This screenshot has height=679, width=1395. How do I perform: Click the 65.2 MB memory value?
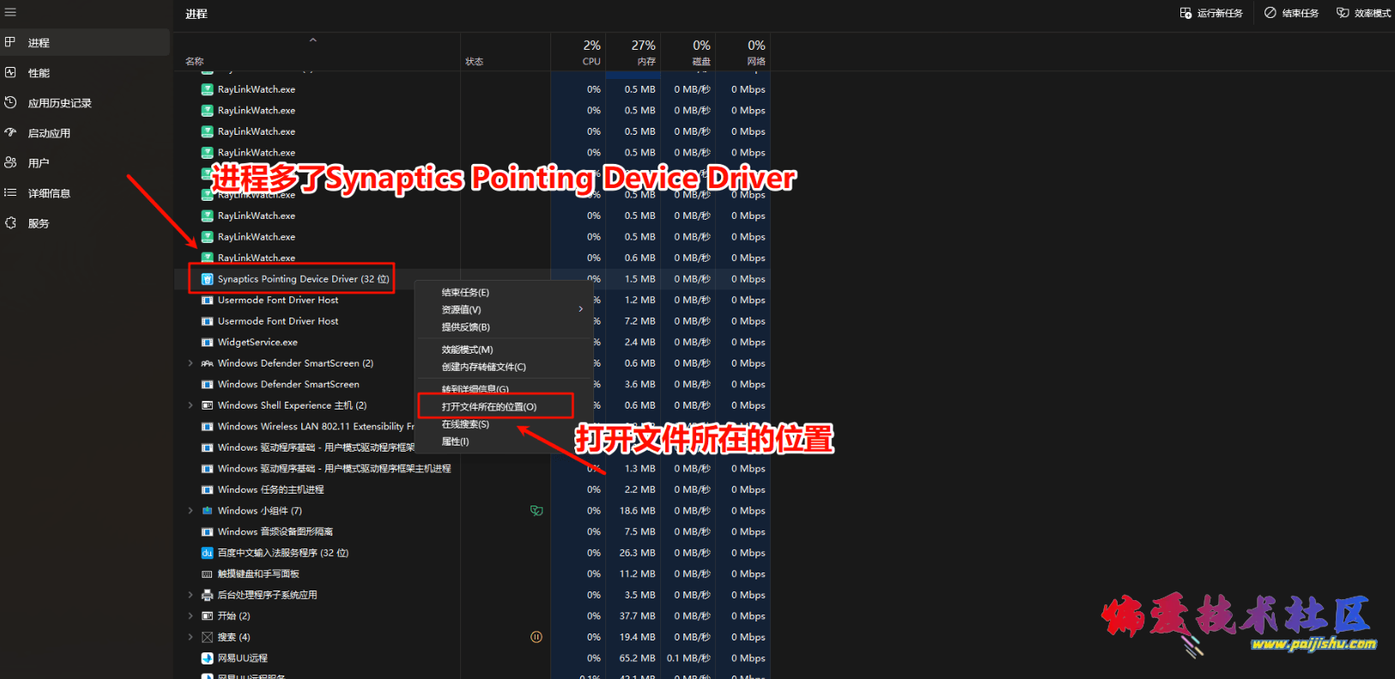(x=637, y=658)
